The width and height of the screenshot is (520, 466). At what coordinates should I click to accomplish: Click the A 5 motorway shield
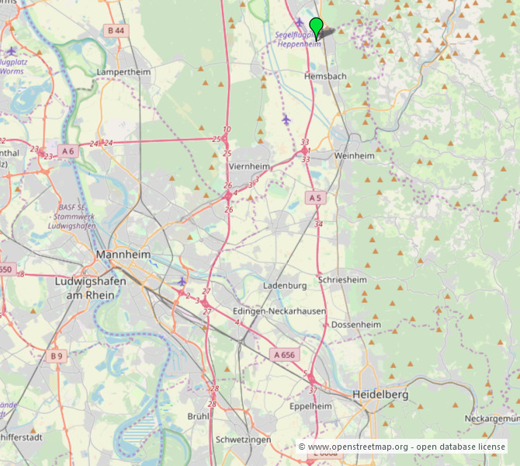pyautogui.click(x=314, y=199)
